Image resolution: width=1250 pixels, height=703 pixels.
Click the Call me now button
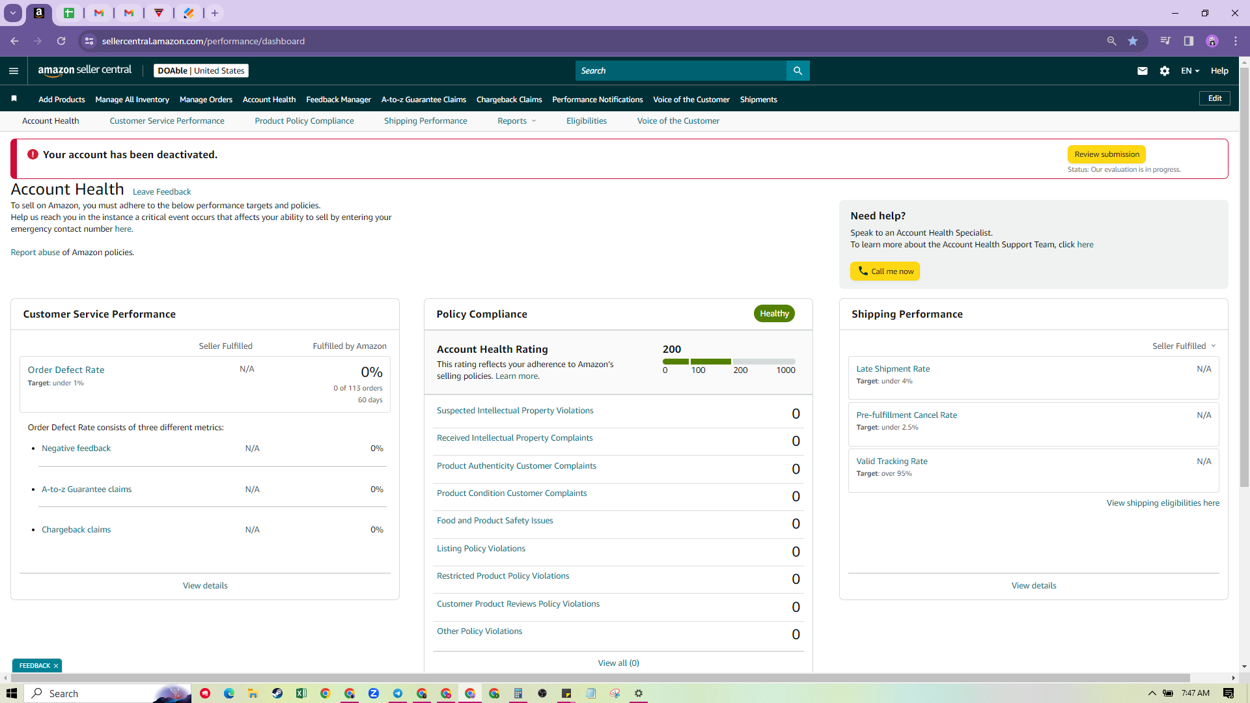pyautogui.click(x=885, y=271)
